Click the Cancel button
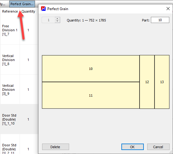 [x=158, y=147]
